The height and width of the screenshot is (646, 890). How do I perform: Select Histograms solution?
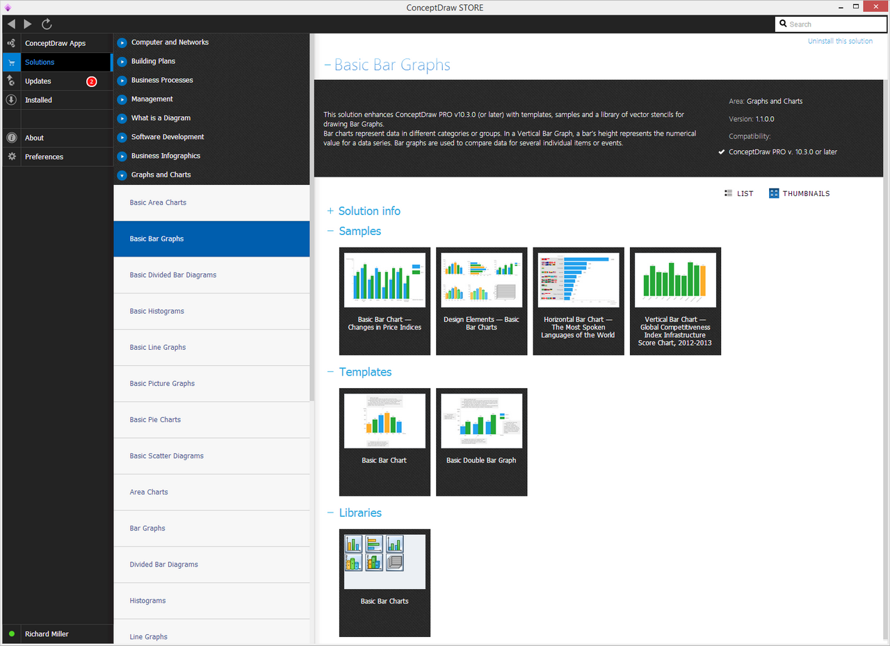211,601
